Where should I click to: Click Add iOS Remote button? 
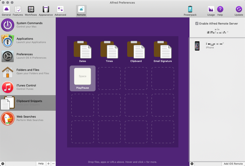pyautogui.click(x=233, y=164)
